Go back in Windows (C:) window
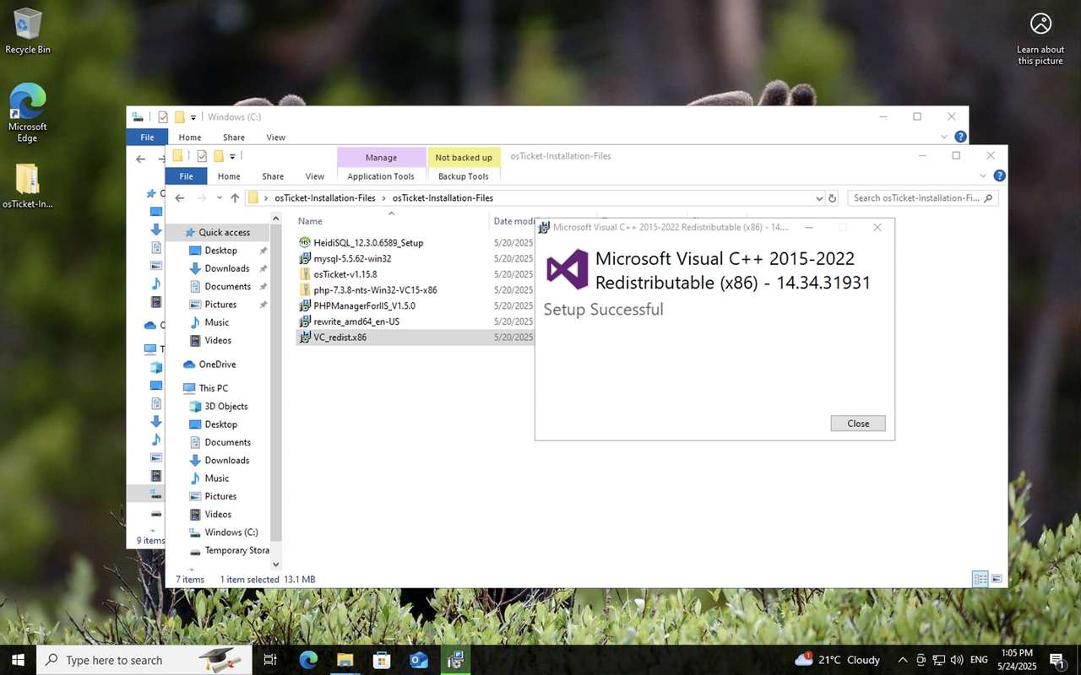Viewport: 1081px width, 675px height. [x=141, y=159]
